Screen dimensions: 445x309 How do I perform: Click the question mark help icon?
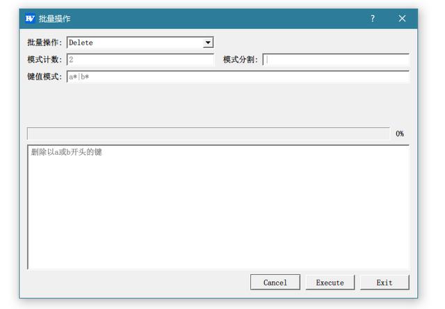pyautogui.click(x=373, y=19)
